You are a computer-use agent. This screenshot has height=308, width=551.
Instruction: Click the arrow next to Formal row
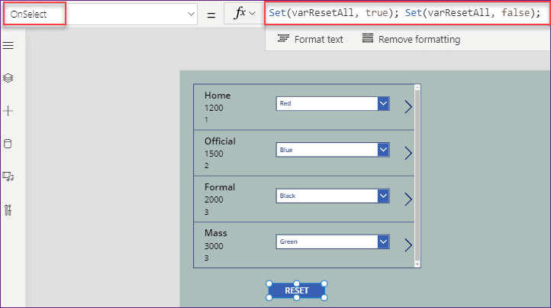coord(408,199)
